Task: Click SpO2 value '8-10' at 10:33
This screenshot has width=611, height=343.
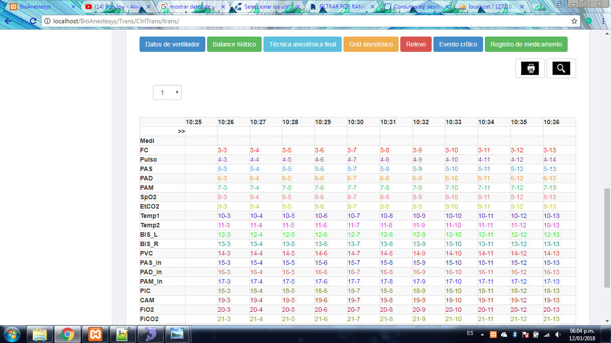Action: point(452,197)
